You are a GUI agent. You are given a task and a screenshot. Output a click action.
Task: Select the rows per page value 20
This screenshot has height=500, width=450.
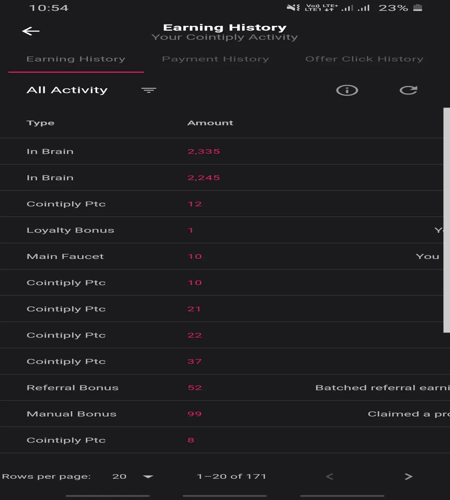[x=119, y=476]
